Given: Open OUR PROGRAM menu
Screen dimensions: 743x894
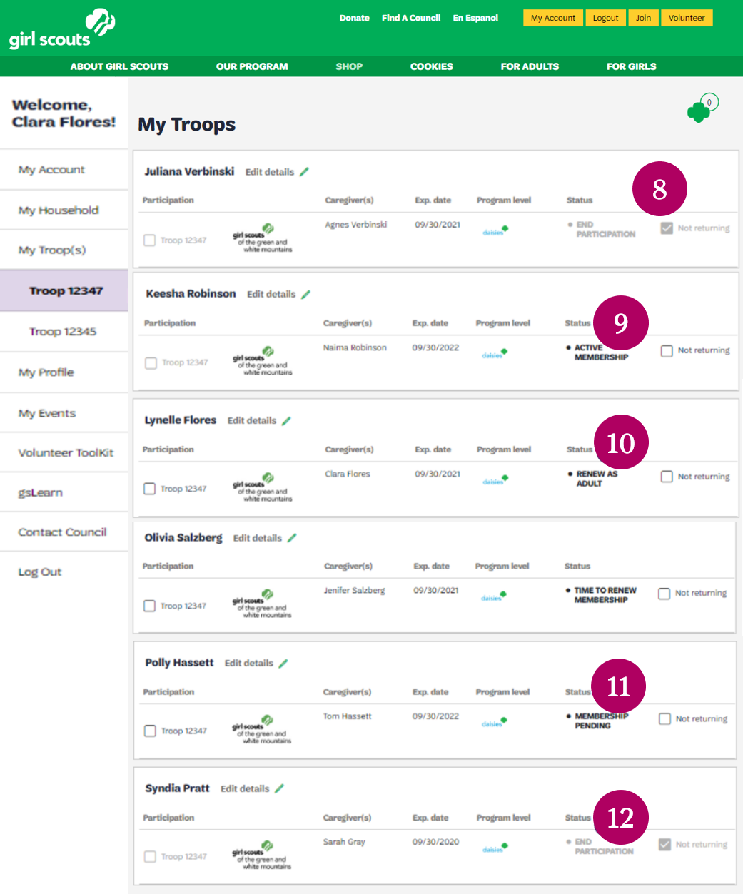Looking at the screenshot, I should coord(252,66).
